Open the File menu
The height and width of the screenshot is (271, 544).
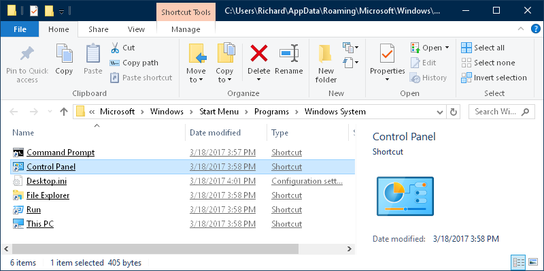(x=20, y=29)
